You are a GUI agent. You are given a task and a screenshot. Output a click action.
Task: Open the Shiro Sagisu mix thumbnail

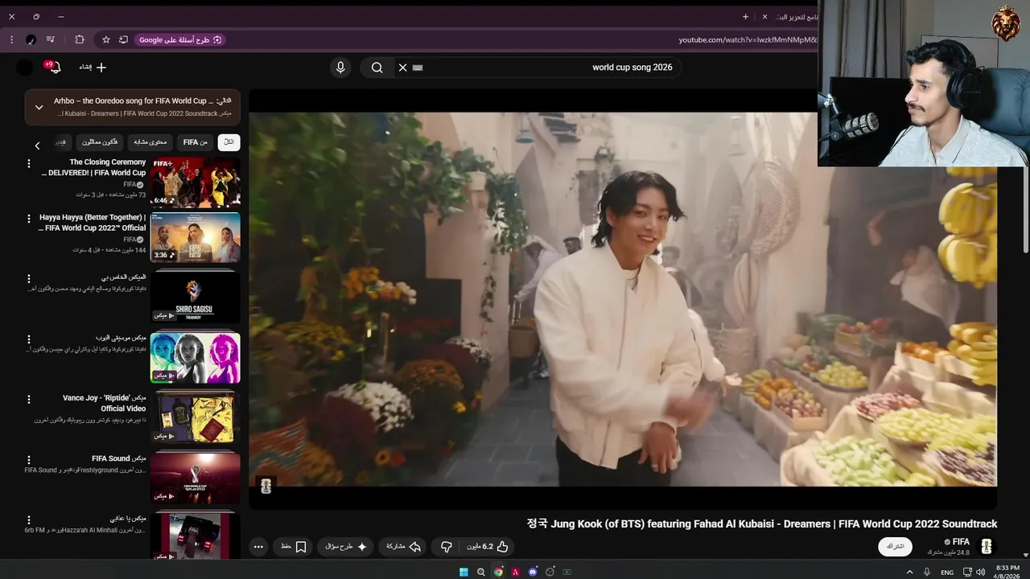[x=195, y=297]
